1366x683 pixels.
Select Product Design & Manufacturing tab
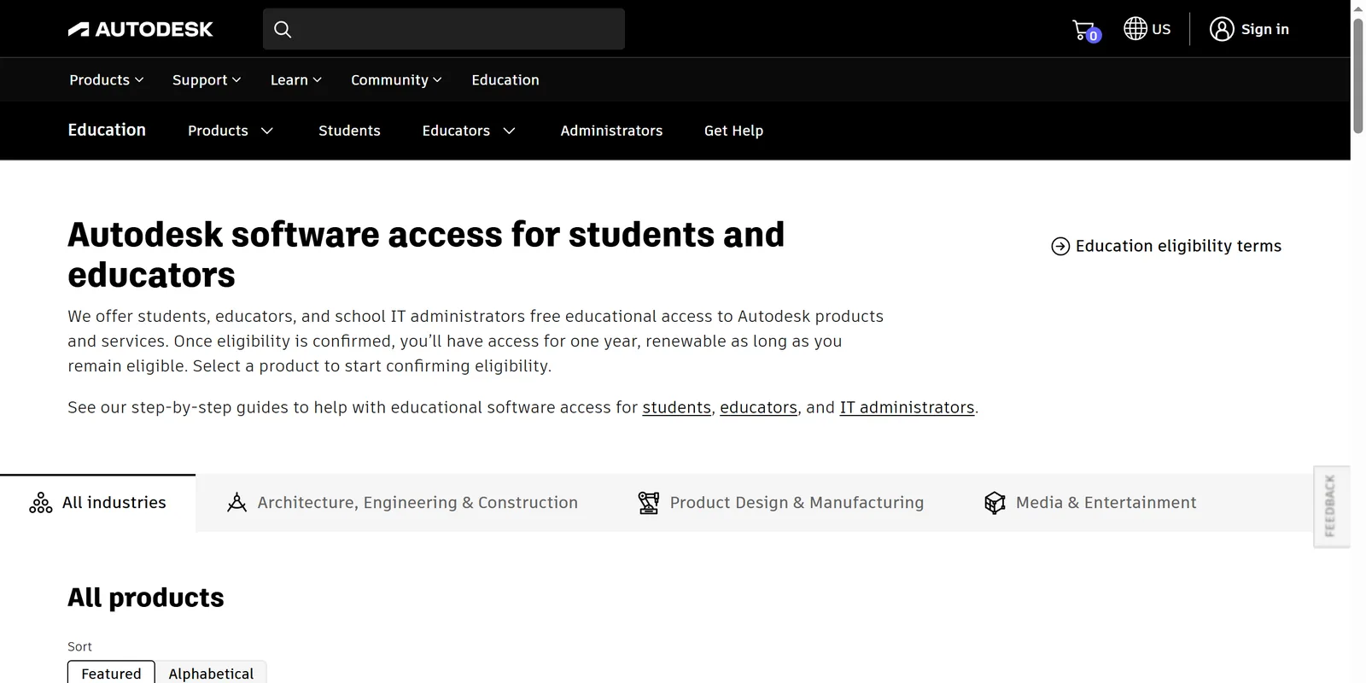781,503
